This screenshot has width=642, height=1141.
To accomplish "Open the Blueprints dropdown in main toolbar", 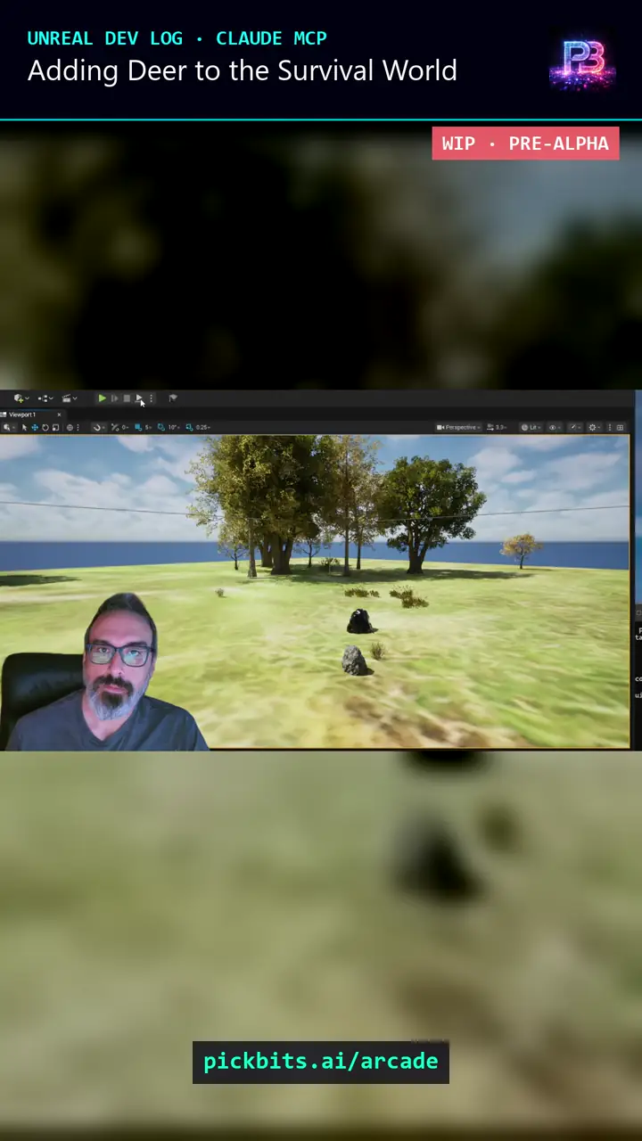I will (x=45, y=398).
